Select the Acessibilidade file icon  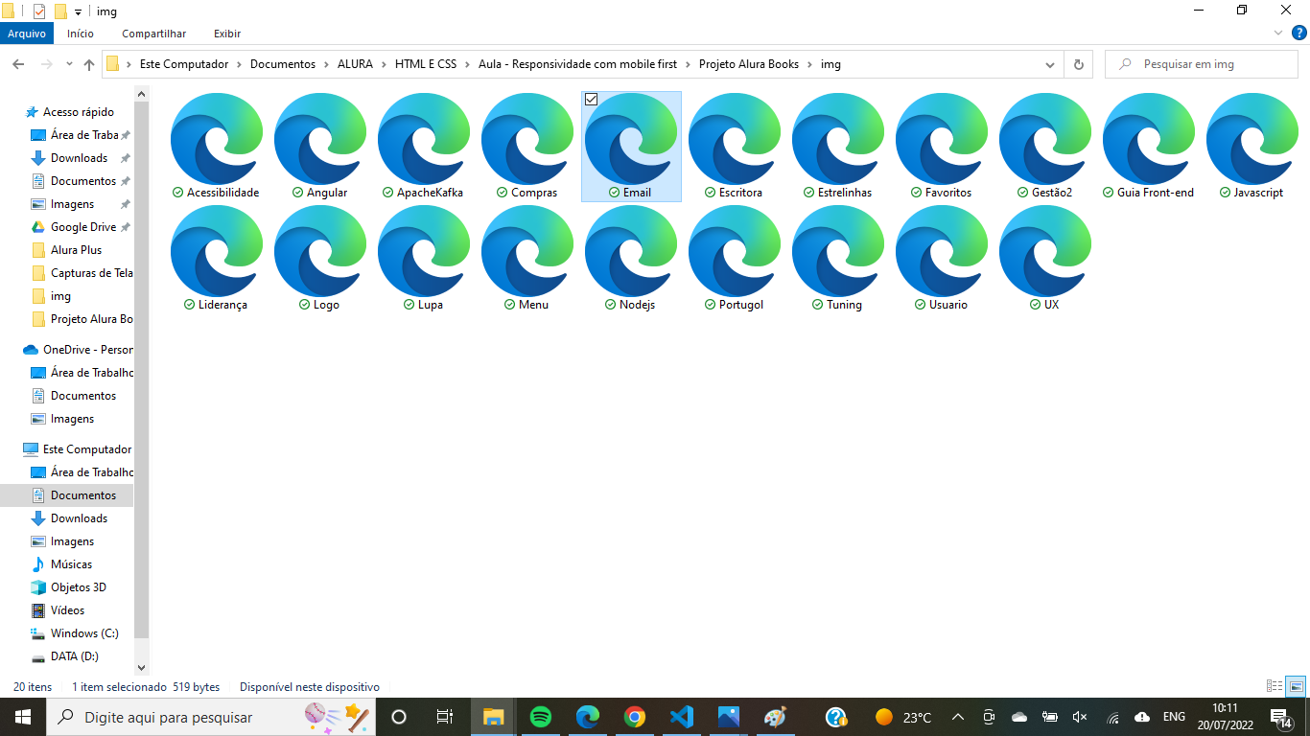pos(217,139)
